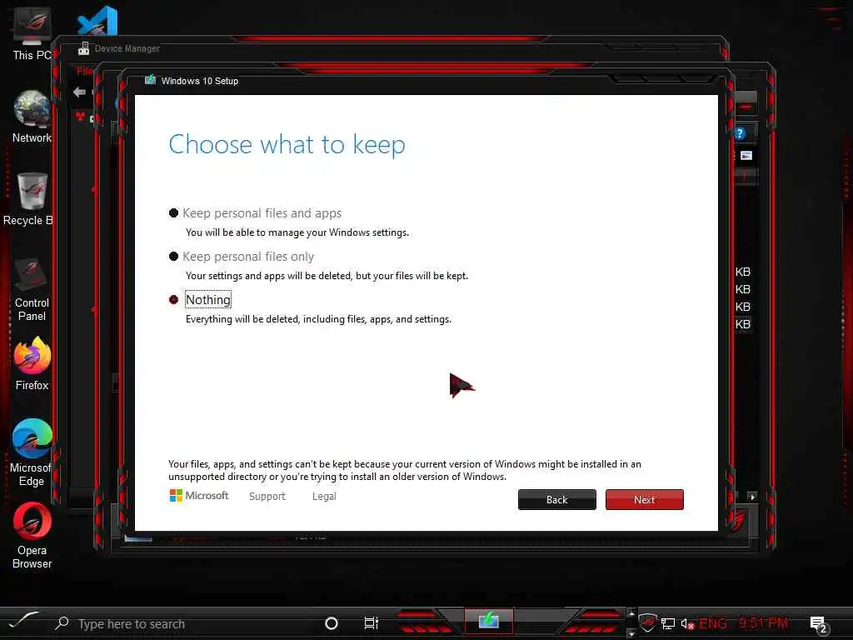Open the File menu in Device Manager

(84, 72)
